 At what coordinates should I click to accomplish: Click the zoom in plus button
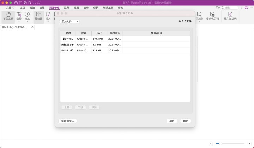249,144
